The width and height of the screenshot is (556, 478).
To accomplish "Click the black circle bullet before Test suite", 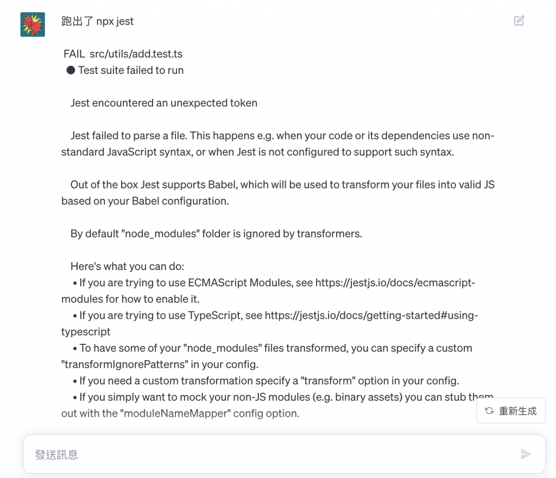I will coord(71,70).
